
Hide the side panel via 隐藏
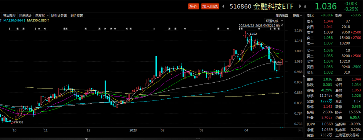(x=298, y=16)
